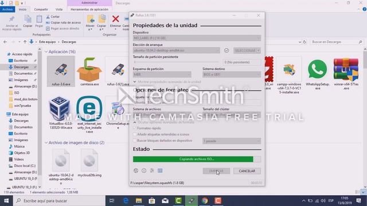Toggle Buscar bloques dañados en dispositivo checkbox
Viewport: 367px width, 206px height.
click(135, 141)
